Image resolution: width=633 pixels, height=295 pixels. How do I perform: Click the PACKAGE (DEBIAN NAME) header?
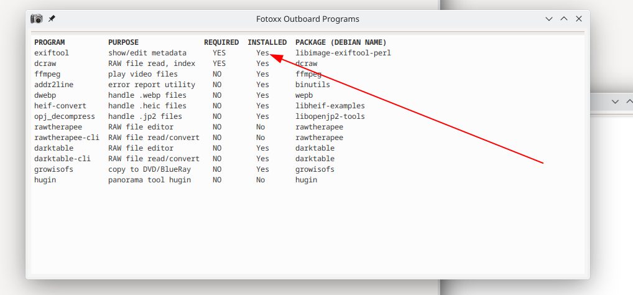click(341, 42)
